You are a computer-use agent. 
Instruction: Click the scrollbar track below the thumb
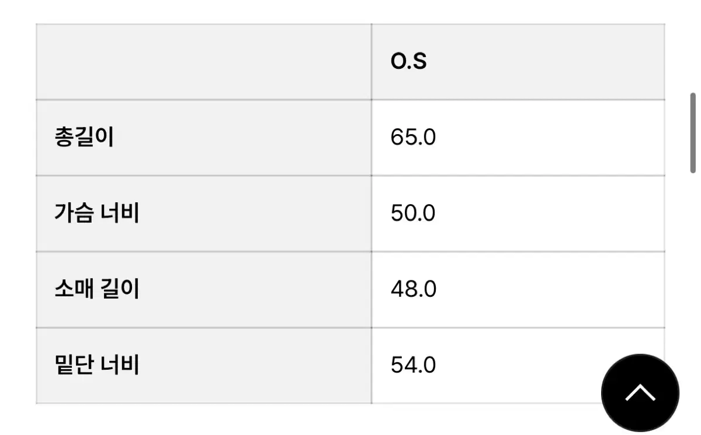point(693,262)
